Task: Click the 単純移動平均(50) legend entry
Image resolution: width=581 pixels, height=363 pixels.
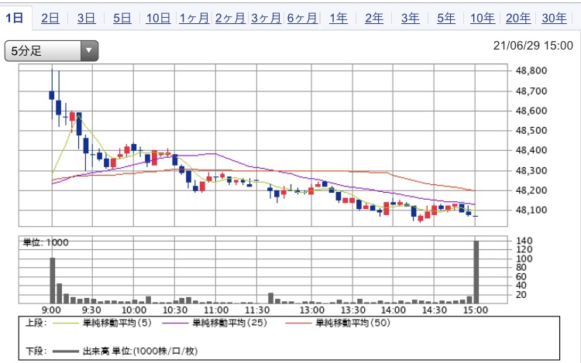Action: pyautogui.click(x=352, y=323)
